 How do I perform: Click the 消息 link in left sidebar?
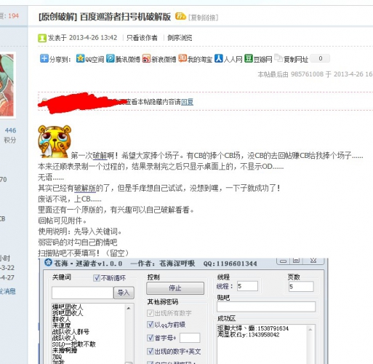(7, 291)
